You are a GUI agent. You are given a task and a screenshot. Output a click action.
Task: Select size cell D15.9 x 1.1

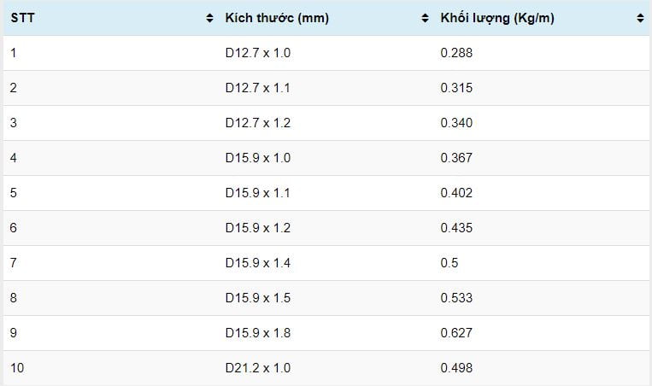pos(258,193)
